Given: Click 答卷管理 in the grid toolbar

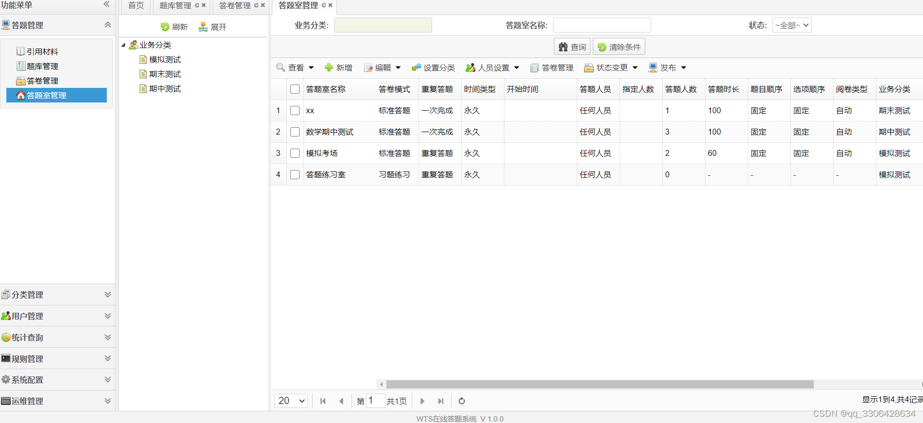Looking at the screenshot, I should [552, 68].
